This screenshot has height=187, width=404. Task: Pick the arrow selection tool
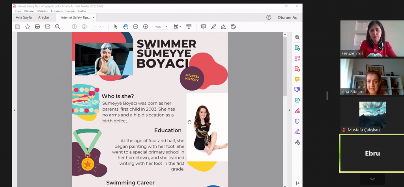(x=116, y=26)
